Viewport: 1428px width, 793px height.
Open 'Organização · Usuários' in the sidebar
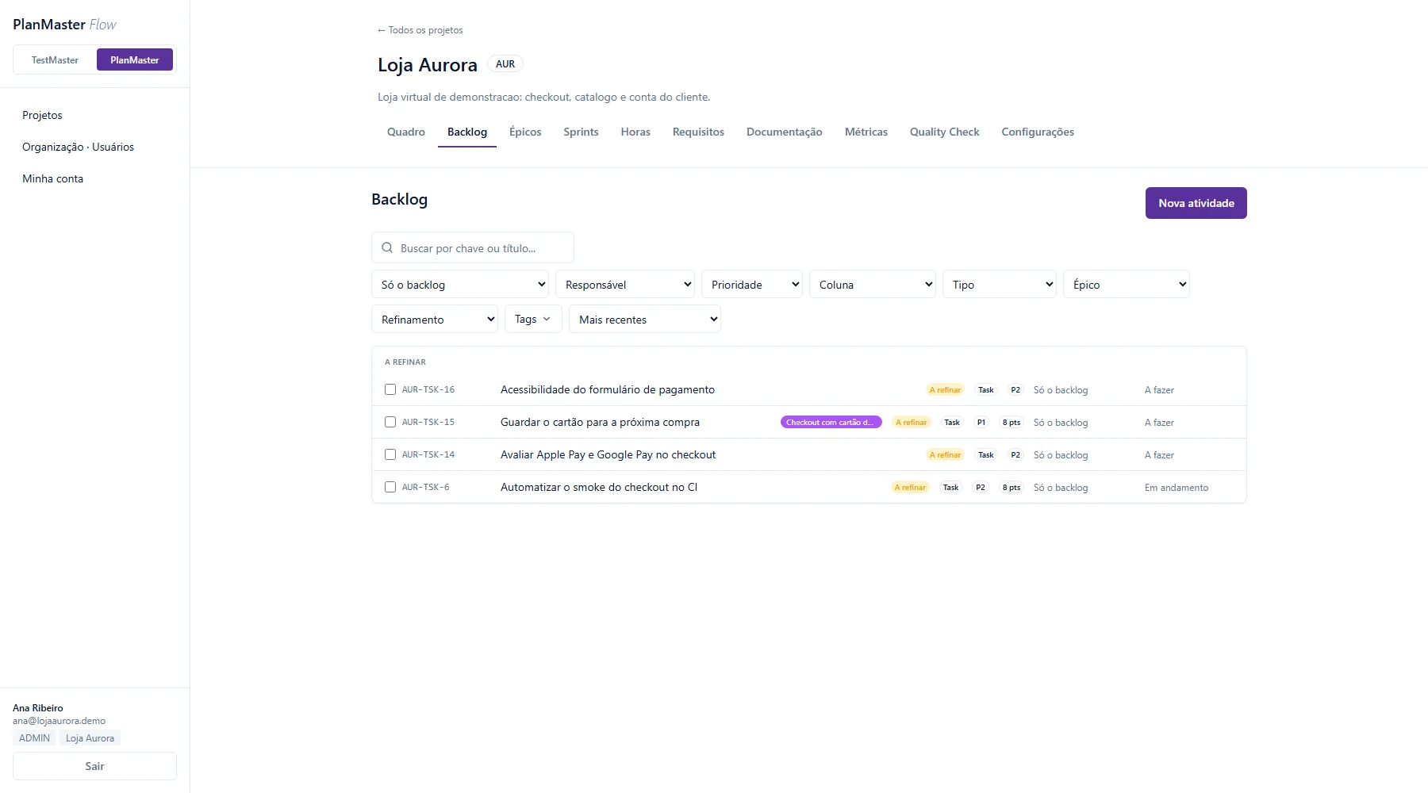pyautogui.click(x=78, y=147)
